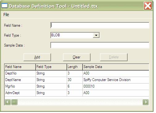Click the Sample Data column header
The width and height of the screenshot is (156, 113).
pos(116,67)
